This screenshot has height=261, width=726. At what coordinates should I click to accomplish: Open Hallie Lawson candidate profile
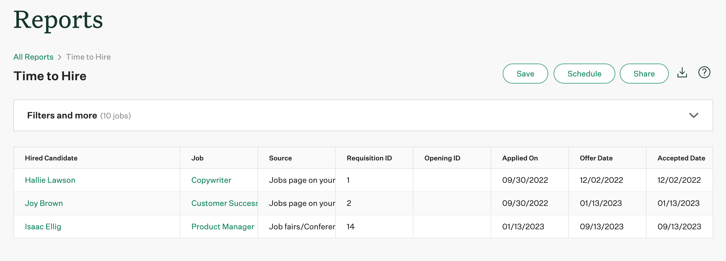50,180
